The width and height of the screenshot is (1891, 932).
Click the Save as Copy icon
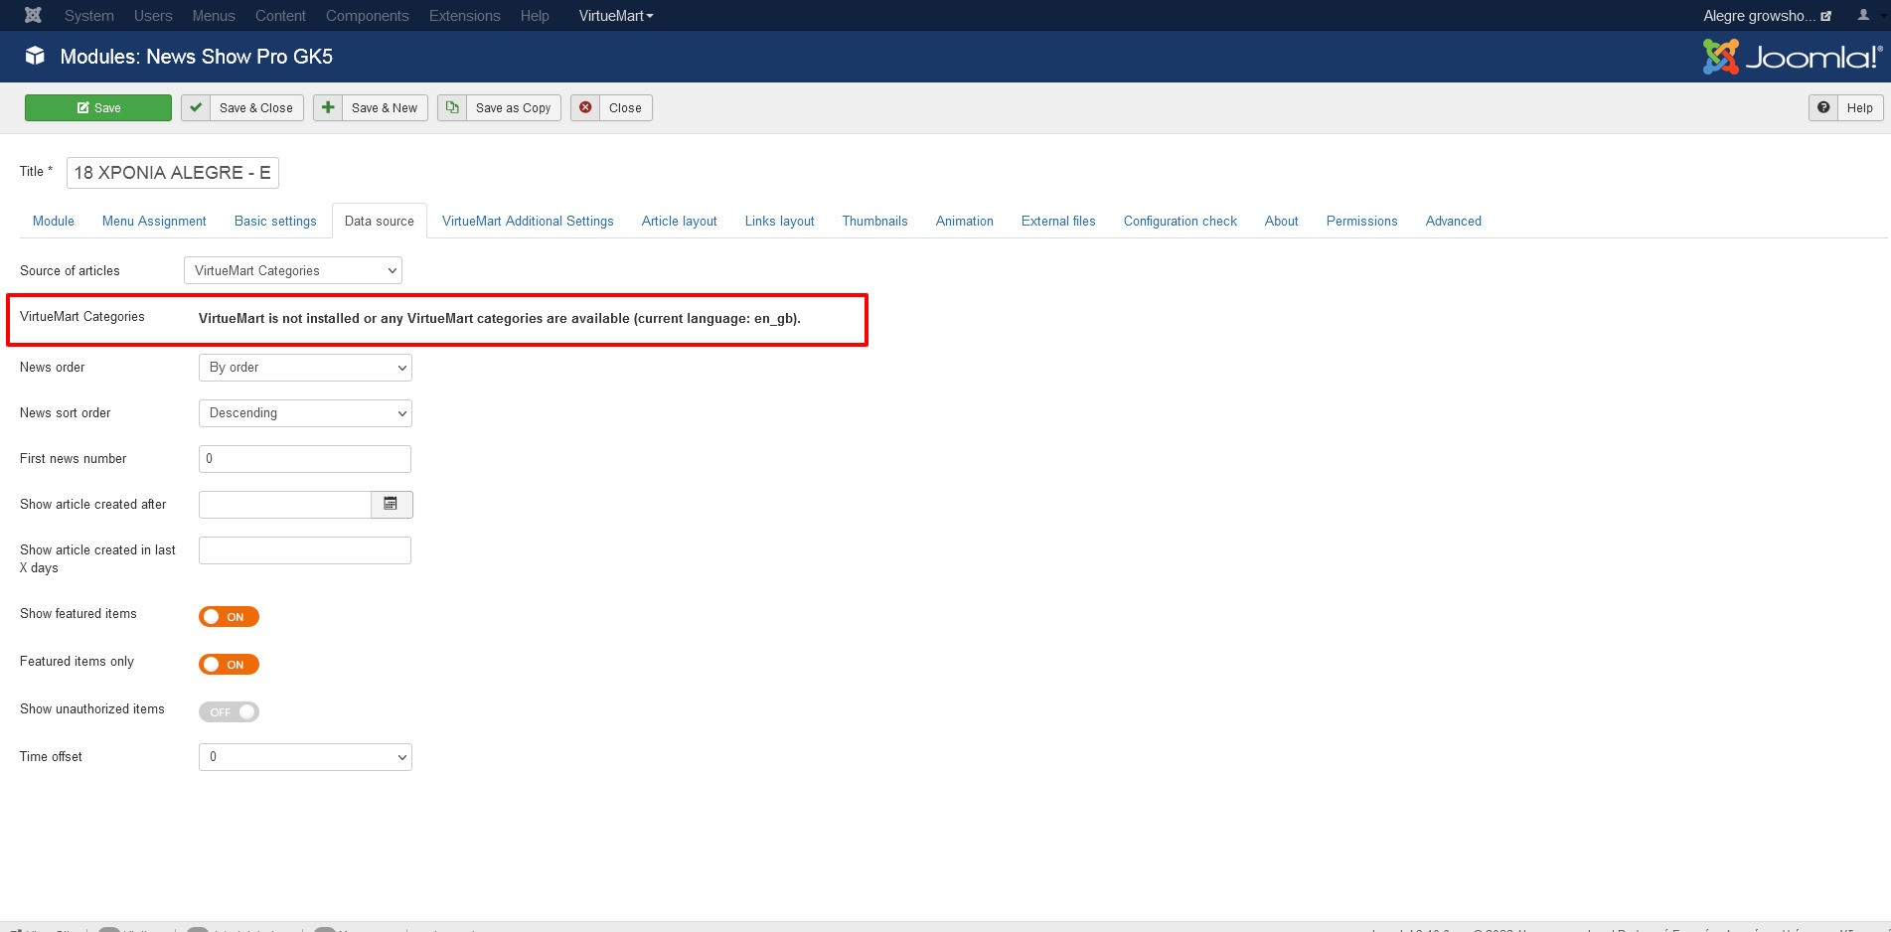452,108
